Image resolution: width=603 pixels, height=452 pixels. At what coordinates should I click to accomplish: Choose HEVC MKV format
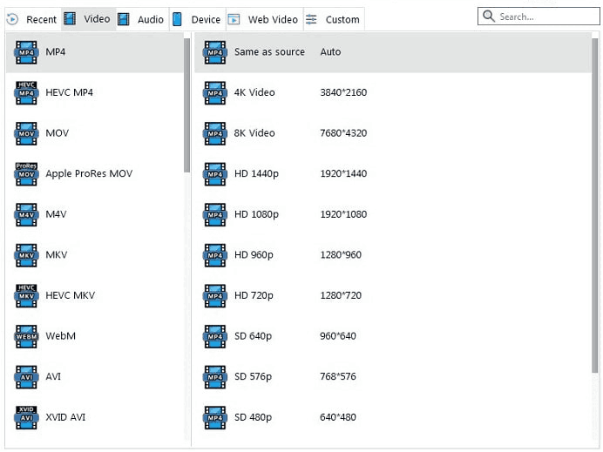[x=70, y=295]
